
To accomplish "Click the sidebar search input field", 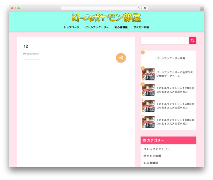I will pos(164,40).
